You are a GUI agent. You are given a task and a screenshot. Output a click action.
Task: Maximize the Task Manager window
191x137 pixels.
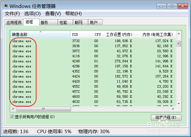[172, 6]
